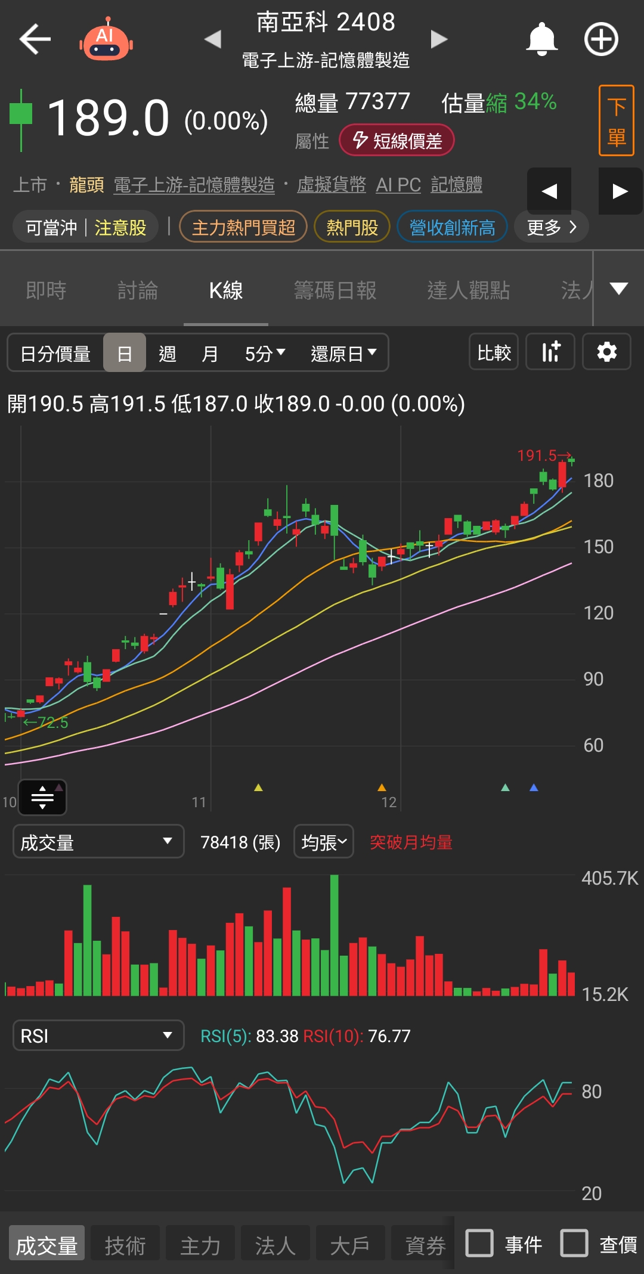The width and height of the screenshot is (644, 1274).
Task: Tap the 189.0 current price
Action: tap(108, 118)
